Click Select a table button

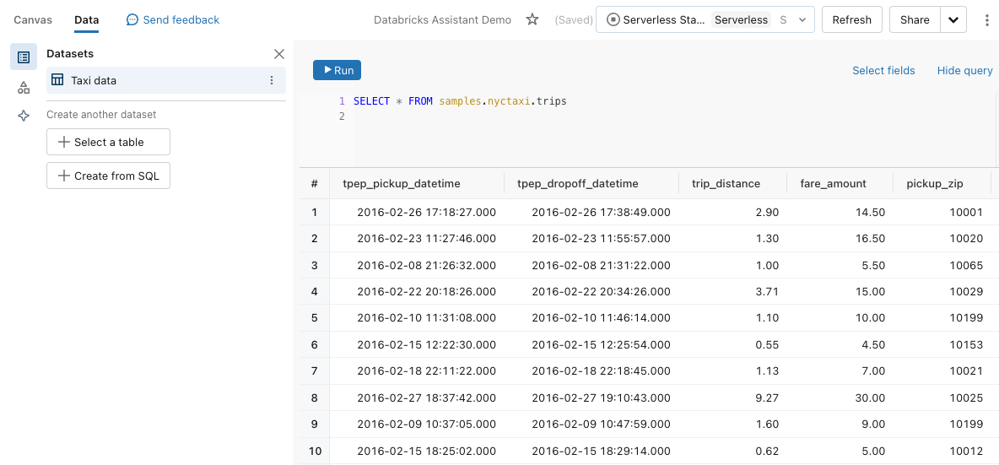[108, 142]
